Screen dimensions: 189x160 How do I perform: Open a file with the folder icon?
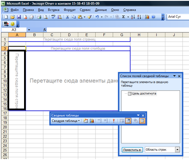(13, 17)
